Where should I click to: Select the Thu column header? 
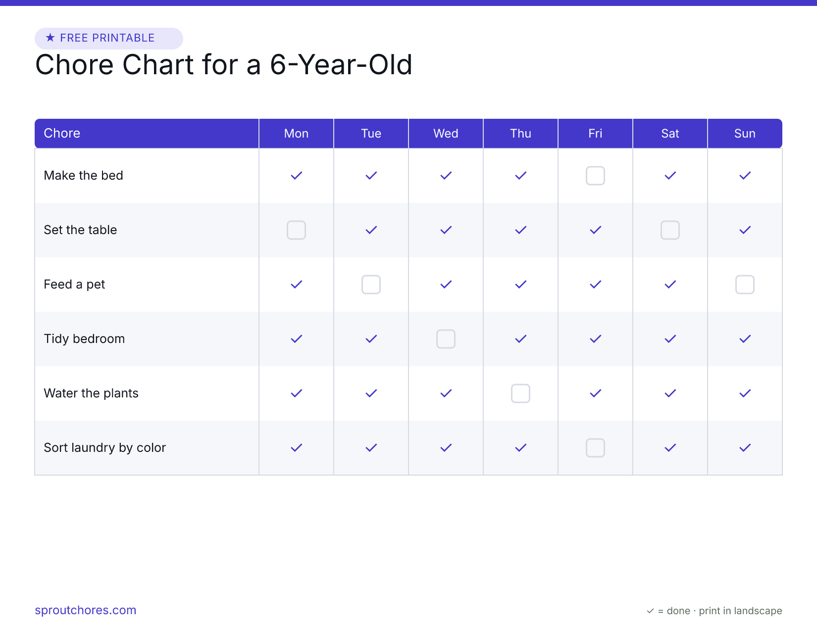pos(520,133)
